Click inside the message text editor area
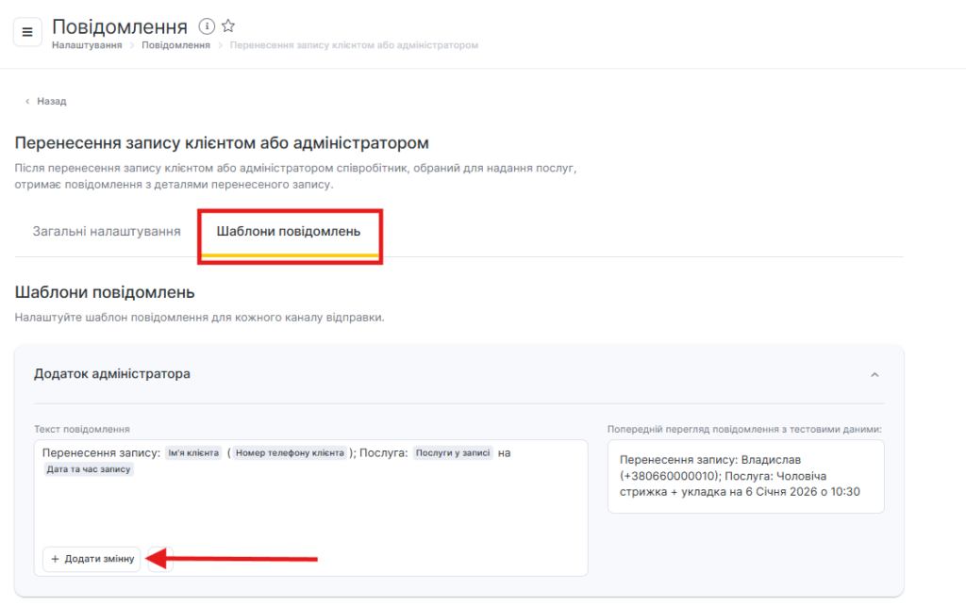 click(311, 509)
